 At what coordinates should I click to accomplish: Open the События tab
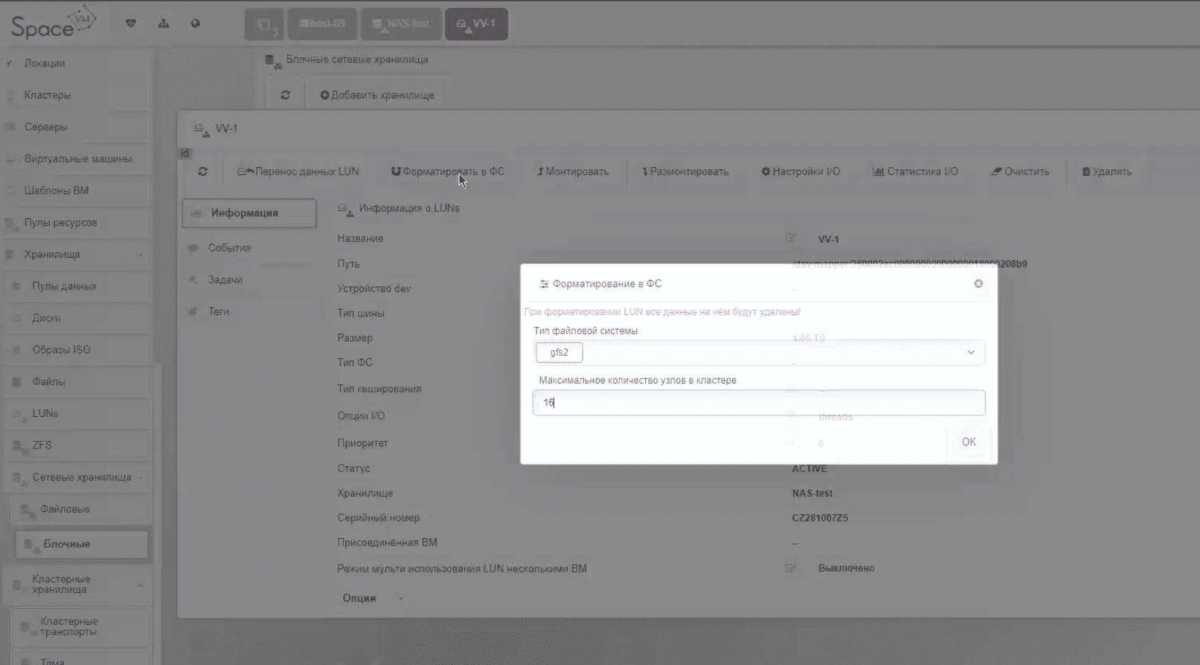coord(229,248)
